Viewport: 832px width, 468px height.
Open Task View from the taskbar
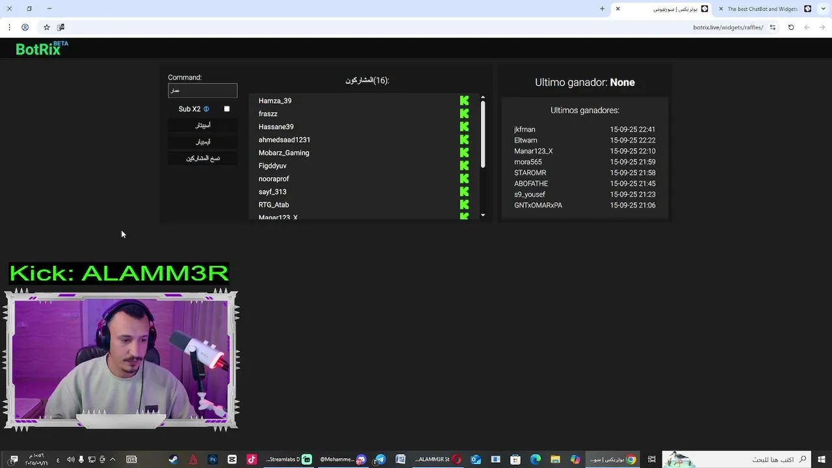651,460
